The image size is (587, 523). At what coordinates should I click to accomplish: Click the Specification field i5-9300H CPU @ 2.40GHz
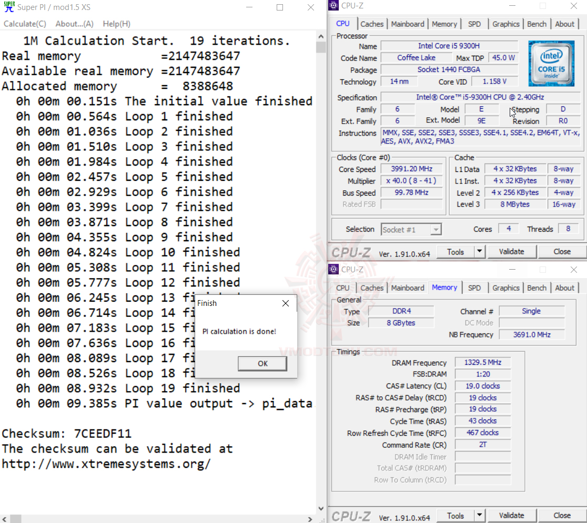click(x=480, y=97)
